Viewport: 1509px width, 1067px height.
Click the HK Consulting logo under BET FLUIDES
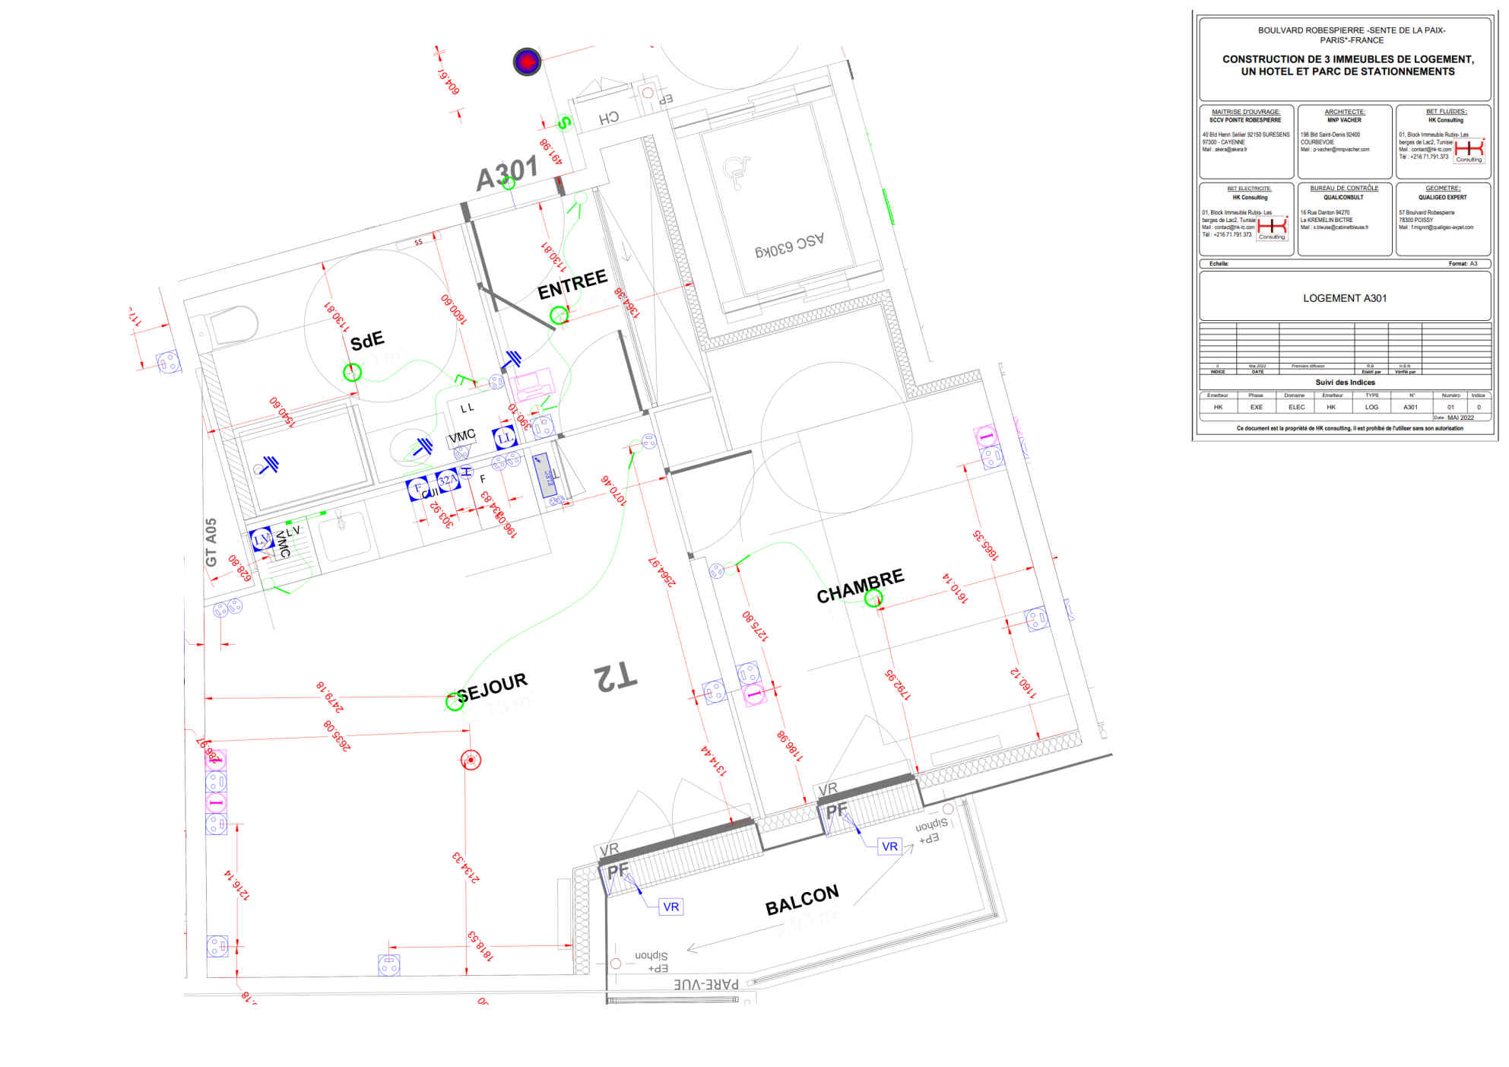point(1468,150)
